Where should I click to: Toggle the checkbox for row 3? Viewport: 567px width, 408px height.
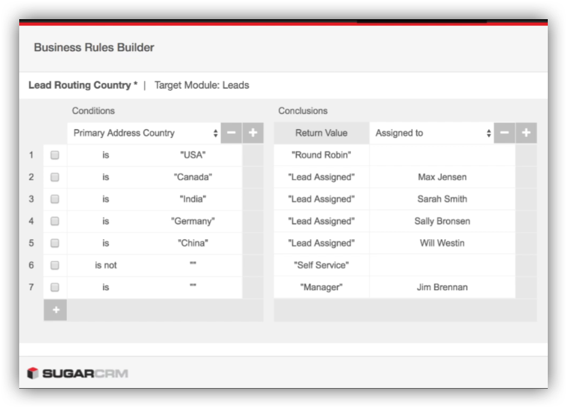point(55,199)
